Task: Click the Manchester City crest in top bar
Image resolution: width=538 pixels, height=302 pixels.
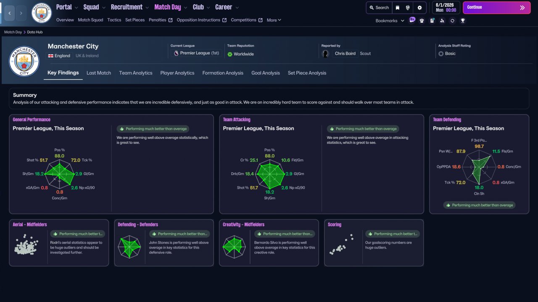Action: click(42, 13)
